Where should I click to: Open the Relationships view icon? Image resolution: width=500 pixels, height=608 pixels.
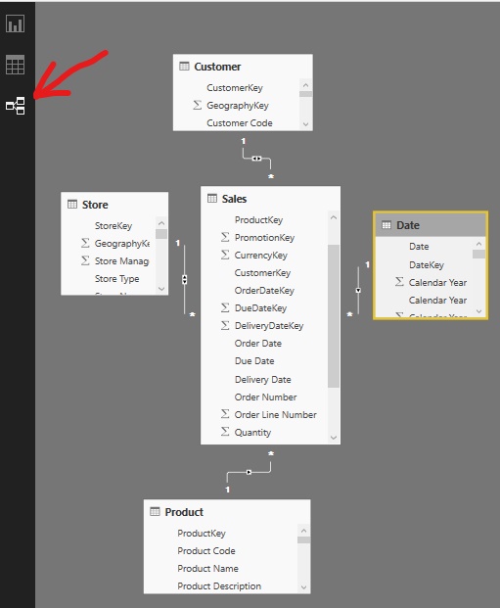pyautogui.click(x=15, y=106)
